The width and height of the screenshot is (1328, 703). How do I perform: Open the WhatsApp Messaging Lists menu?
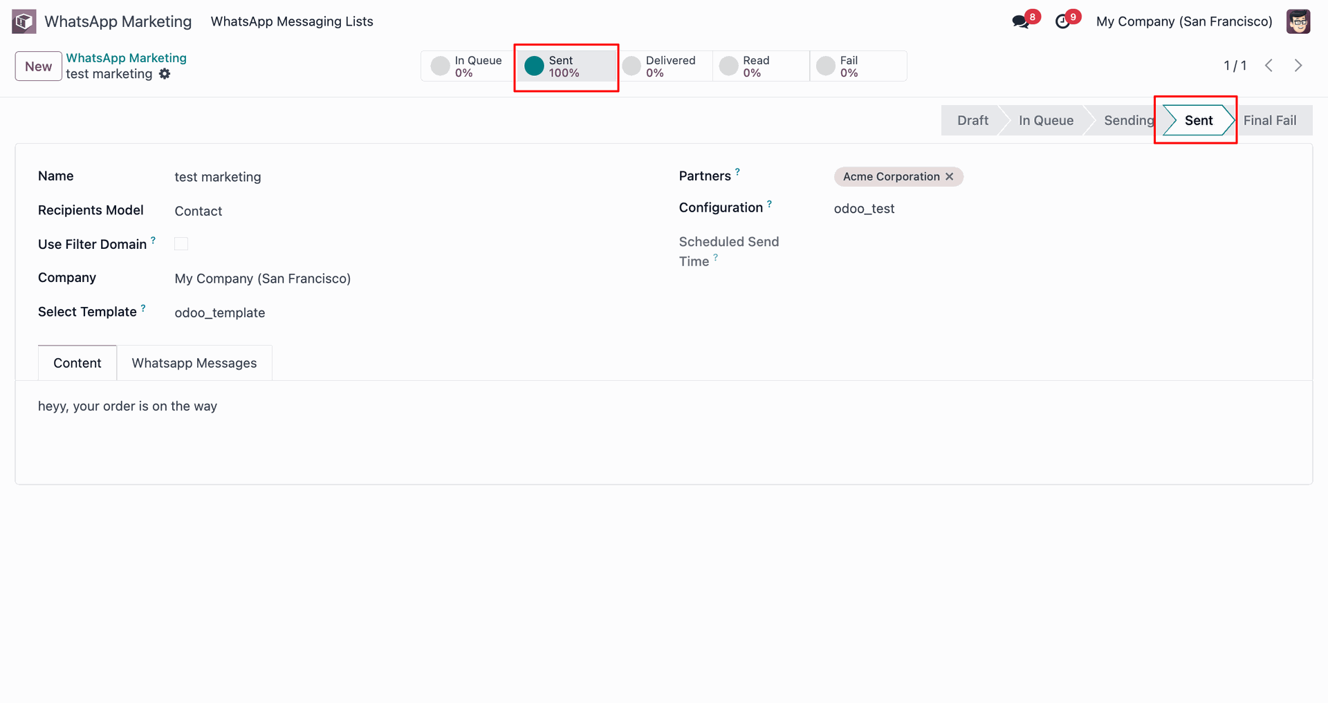click(292, 21)
